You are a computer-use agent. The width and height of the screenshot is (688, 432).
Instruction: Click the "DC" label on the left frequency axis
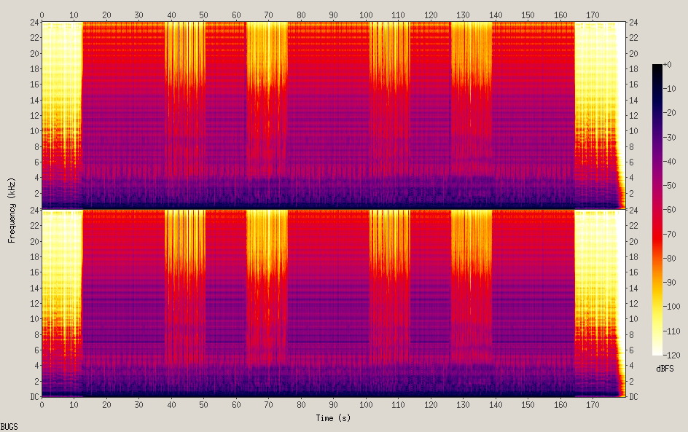(32, 397)
